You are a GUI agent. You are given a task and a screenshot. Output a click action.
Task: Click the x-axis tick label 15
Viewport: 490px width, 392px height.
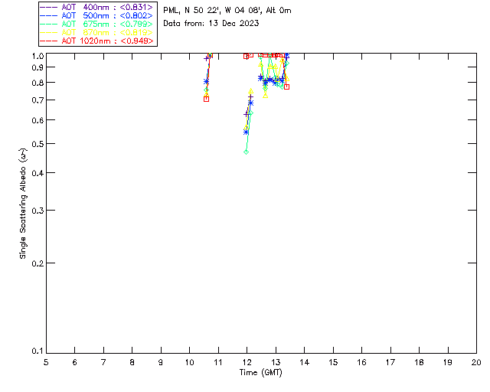333,362
